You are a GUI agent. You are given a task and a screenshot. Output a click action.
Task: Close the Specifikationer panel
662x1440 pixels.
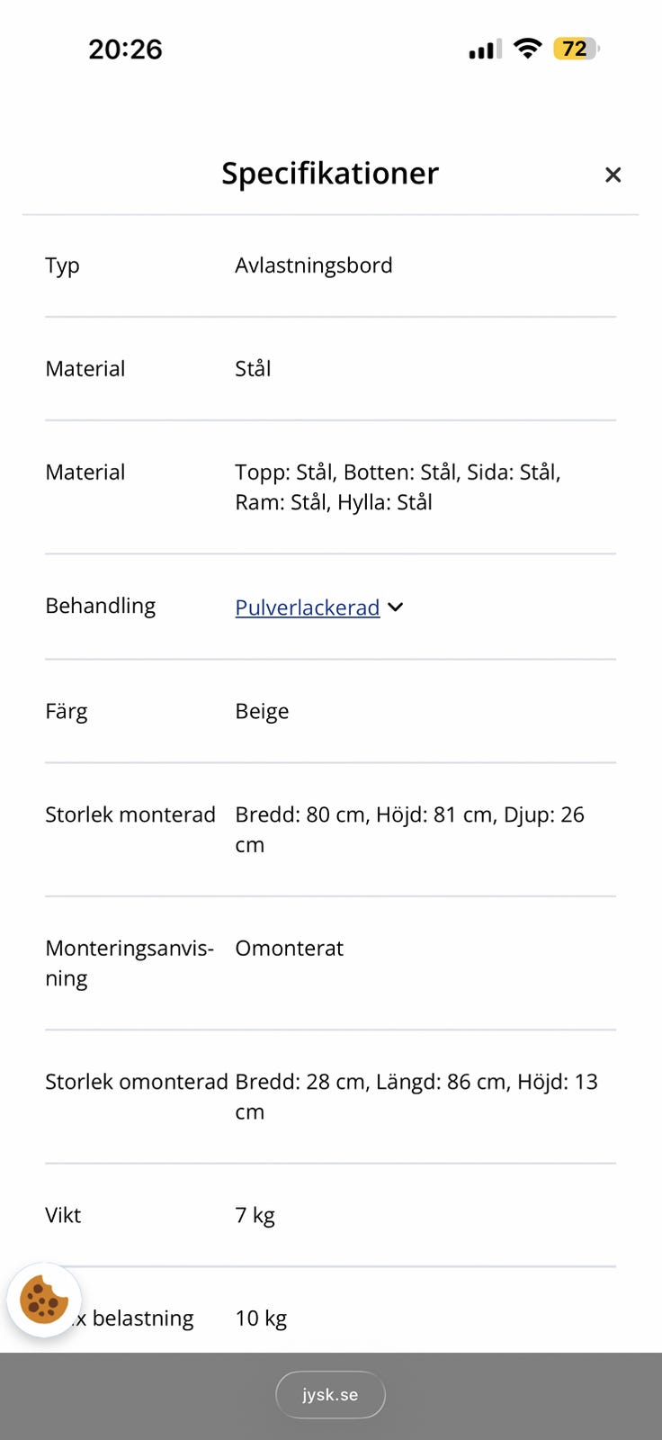pos(613,175)
